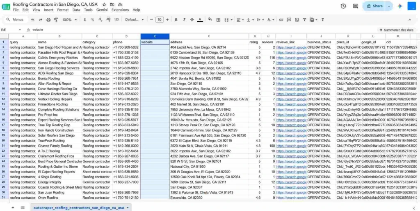The width and height of the screenshot is (420, 211).
Task: Open the comments panel icon
Action: pyautogui.click(x=356, y=6)
